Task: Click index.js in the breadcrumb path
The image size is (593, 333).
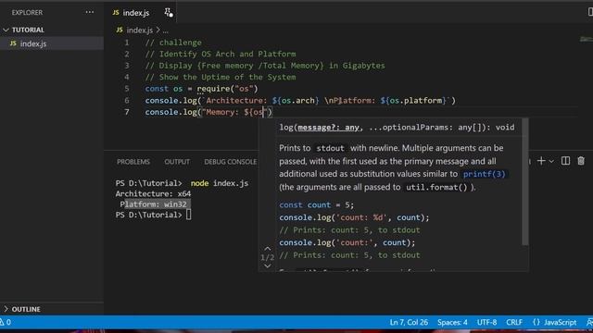Action: tap(140, 30)
